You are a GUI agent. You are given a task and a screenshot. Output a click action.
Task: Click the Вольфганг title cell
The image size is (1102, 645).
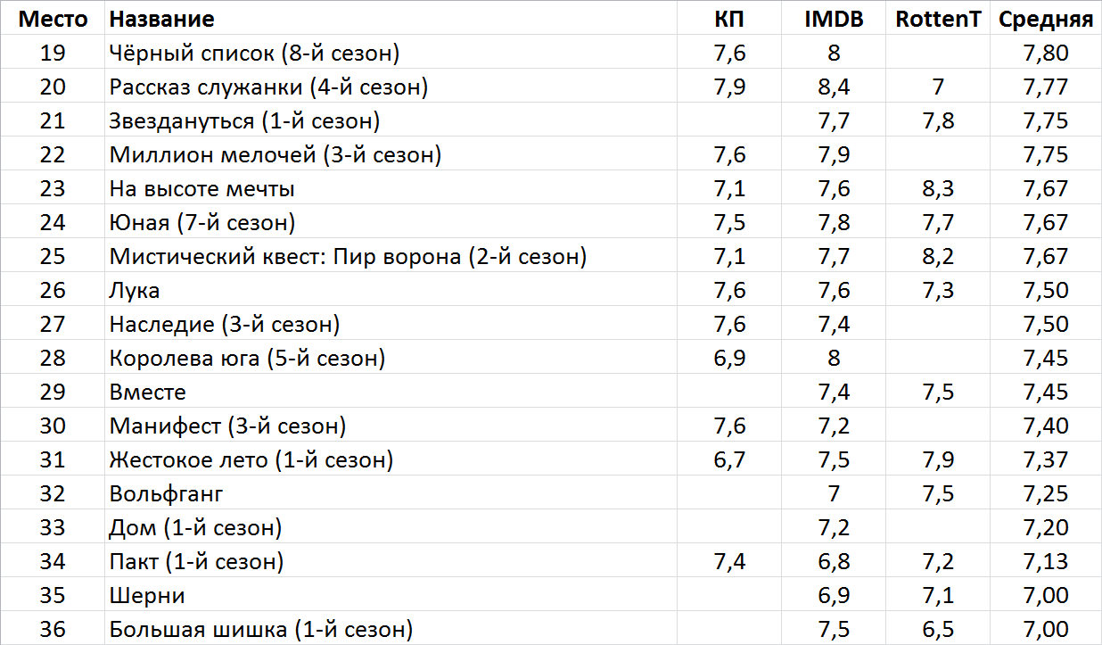click(166, 494)
